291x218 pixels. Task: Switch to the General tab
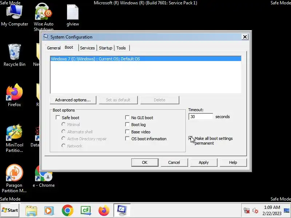coord(53,48)
